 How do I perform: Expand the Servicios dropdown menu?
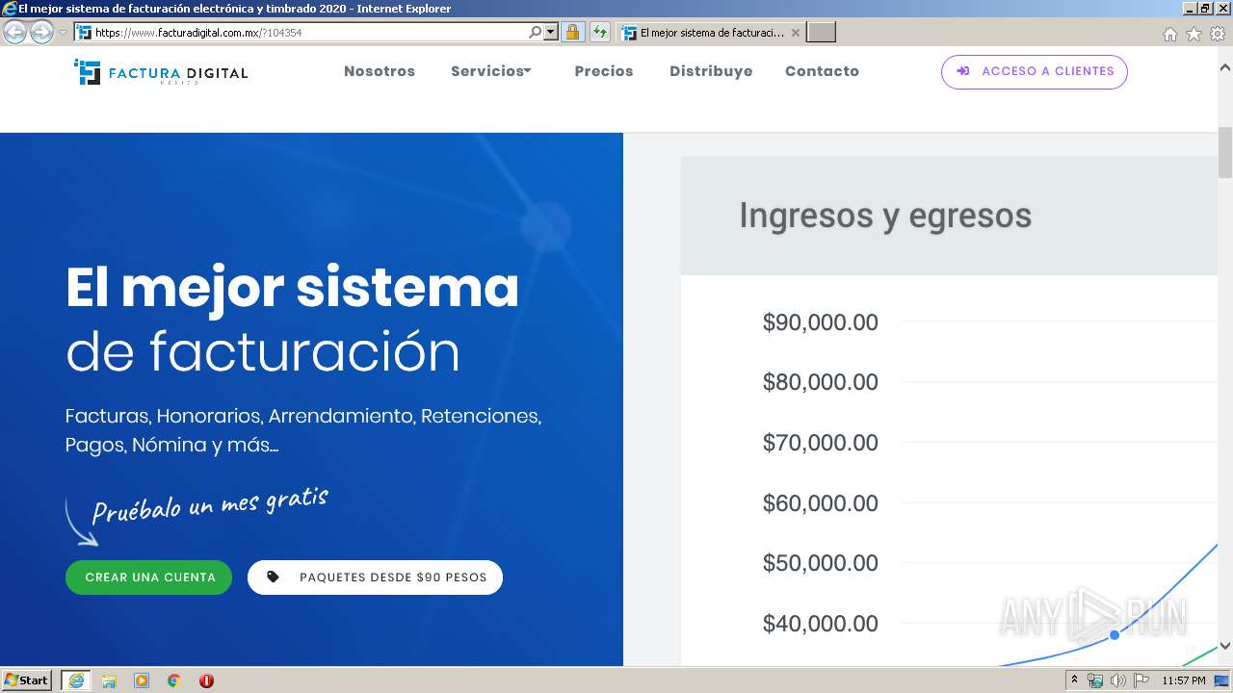click(491, 71)
